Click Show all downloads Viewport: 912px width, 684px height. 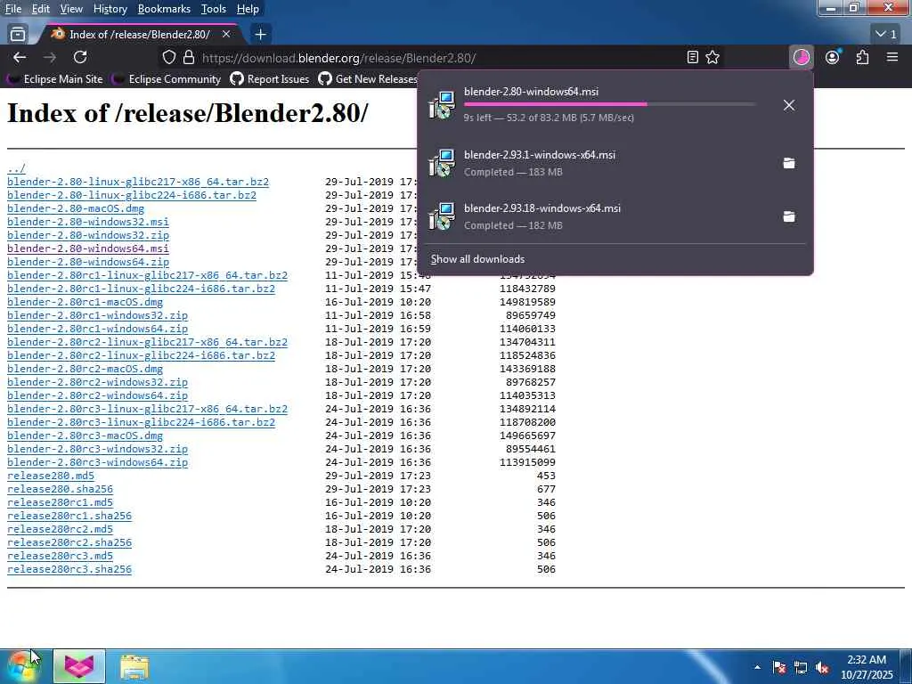pos(477,259)
